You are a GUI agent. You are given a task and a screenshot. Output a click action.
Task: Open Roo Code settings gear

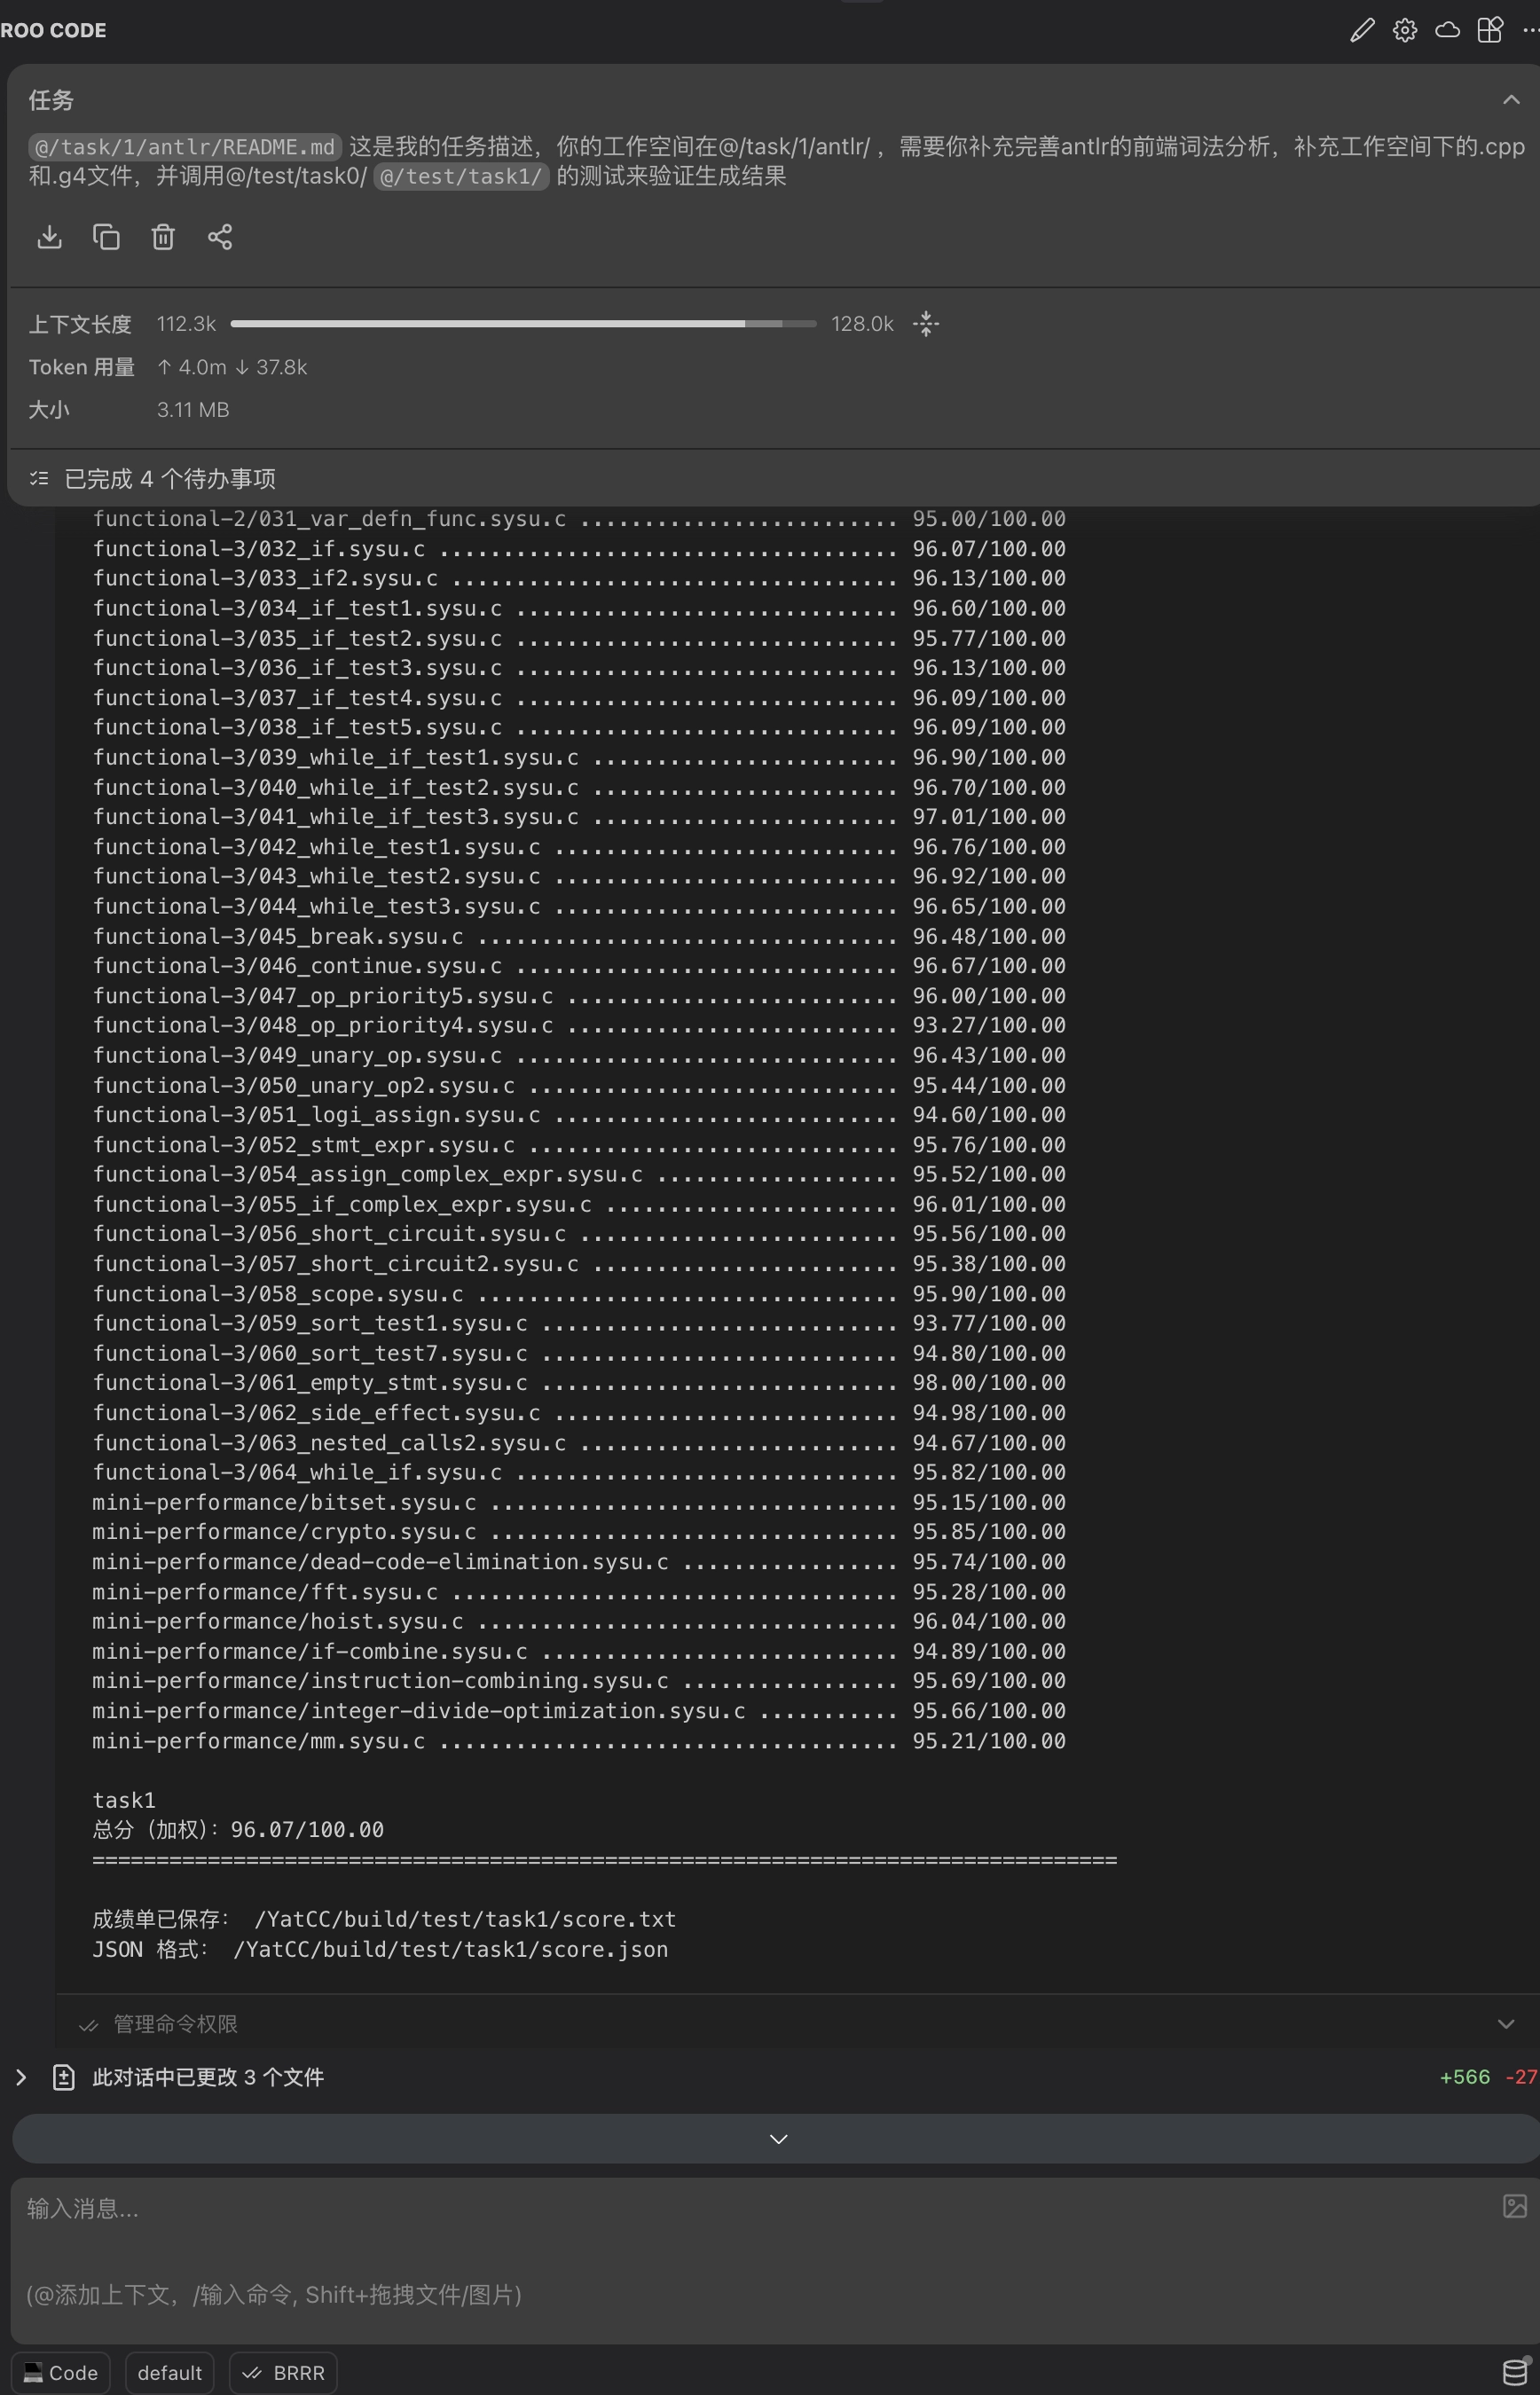pyautogui.click(x=1404, y=30)
